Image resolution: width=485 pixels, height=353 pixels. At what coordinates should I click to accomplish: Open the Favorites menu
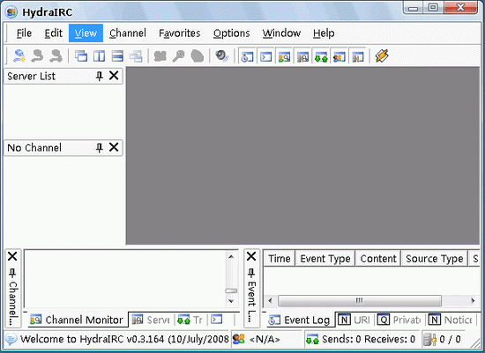coord(179,33)
